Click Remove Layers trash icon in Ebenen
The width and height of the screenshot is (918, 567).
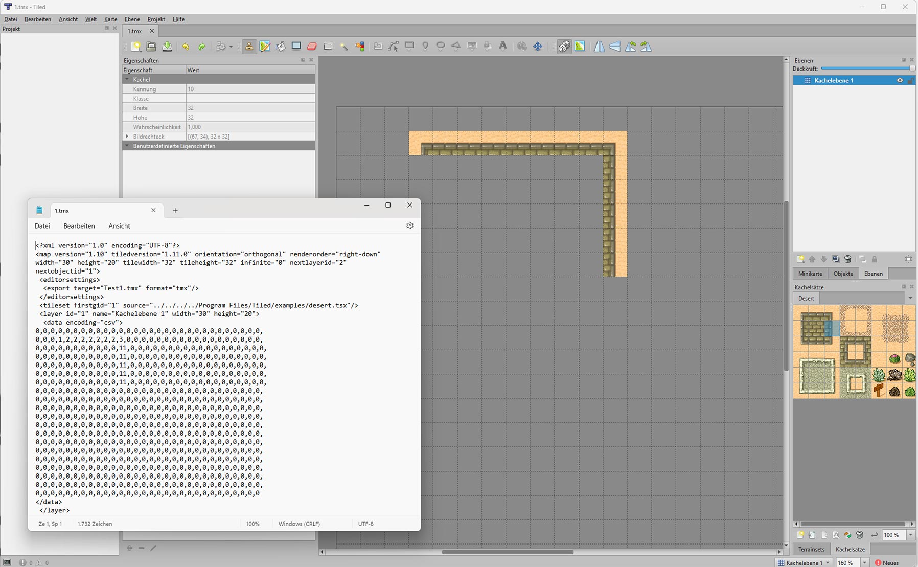(847, 259)
